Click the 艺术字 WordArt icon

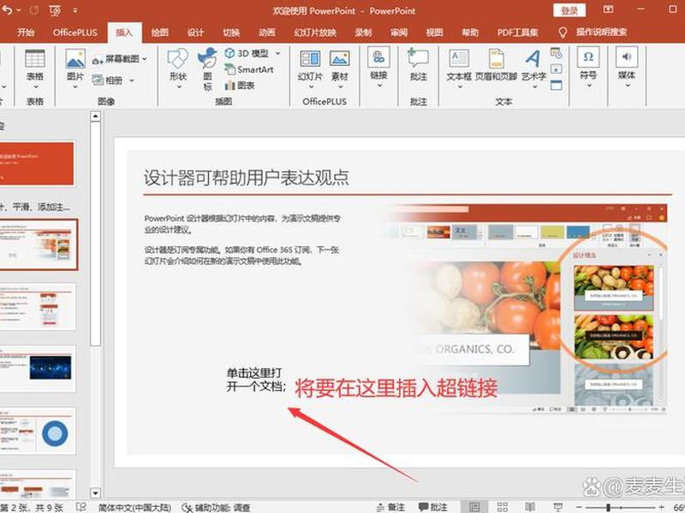533,59
